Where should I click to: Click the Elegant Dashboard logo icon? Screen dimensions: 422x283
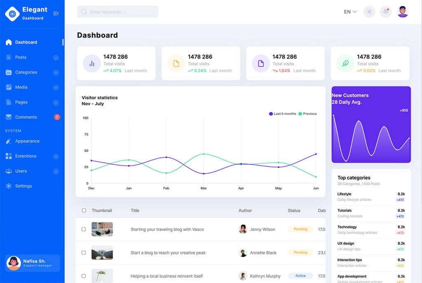tap(12, 14)
